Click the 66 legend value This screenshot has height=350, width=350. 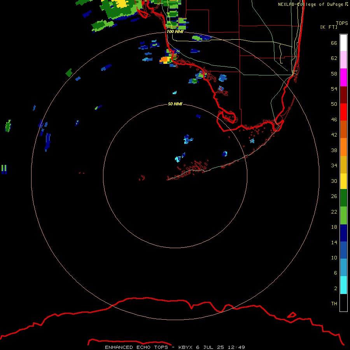[x=334, y=43]
